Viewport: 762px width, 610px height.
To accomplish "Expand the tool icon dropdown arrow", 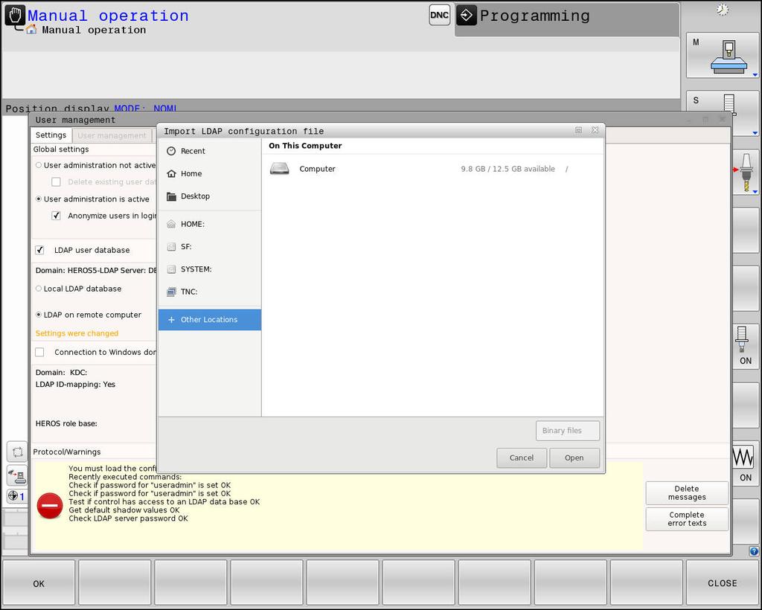I will click(x=755, y=191).
